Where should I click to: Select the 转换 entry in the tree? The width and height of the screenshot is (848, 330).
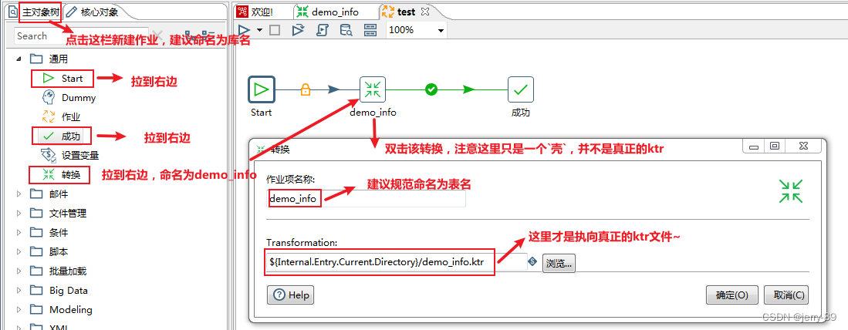pyautogui.click(x=62, y=174)
